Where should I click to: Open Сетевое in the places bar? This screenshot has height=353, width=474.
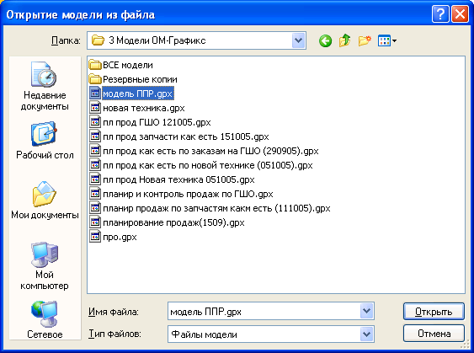click(45, 320)
